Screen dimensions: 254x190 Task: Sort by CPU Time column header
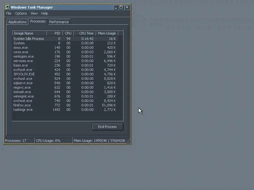84,33
